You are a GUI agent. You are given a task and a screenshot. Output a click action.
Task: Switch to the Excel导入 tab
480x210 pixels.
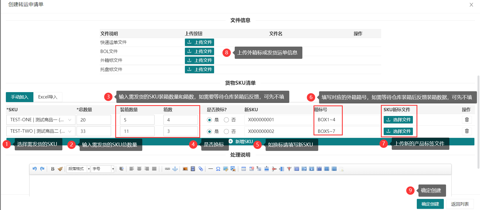tap(48, 97)
